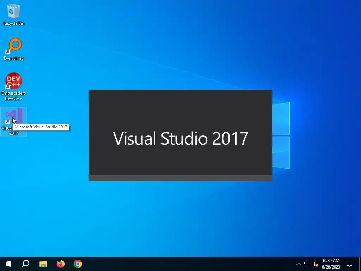Open the Windows Start menu
Viewport: 361px width, 271px height.
point(8,264)
